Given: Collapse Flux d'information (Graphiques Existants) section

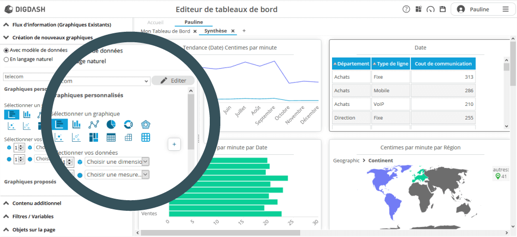Looking at the screenshot, I should 6,25.
